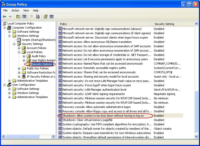200x146 pixels.
Task: Expand Software Settings under Computer Configuration
Action: click(x=9, y=32)
